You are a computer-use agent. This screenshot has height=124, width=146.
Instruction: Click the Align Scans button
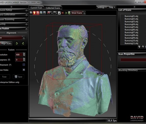coord(6,43)
